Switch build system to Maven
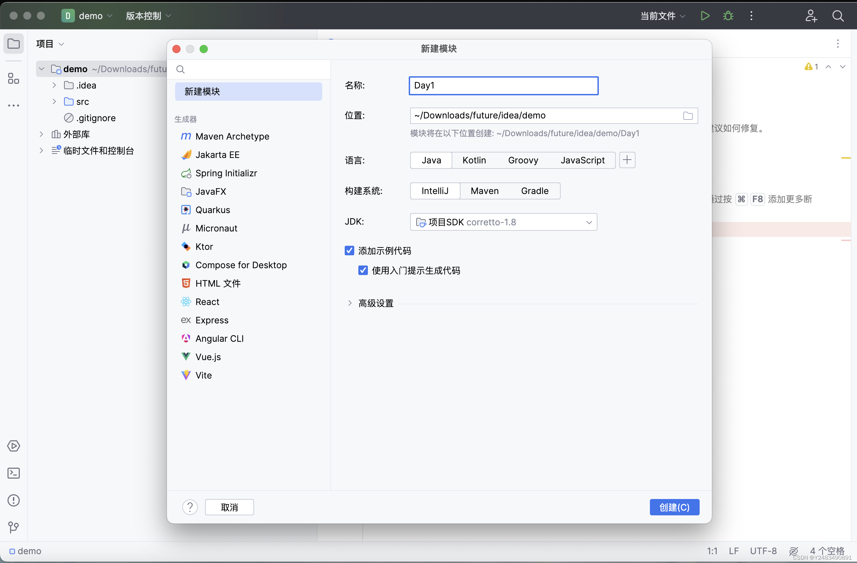 coord(484,191)
